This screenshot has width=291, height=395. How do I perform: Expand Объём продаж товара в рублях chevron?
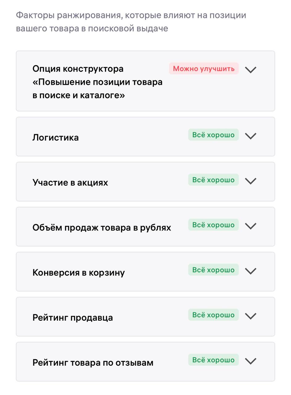(x=251, y=226)
